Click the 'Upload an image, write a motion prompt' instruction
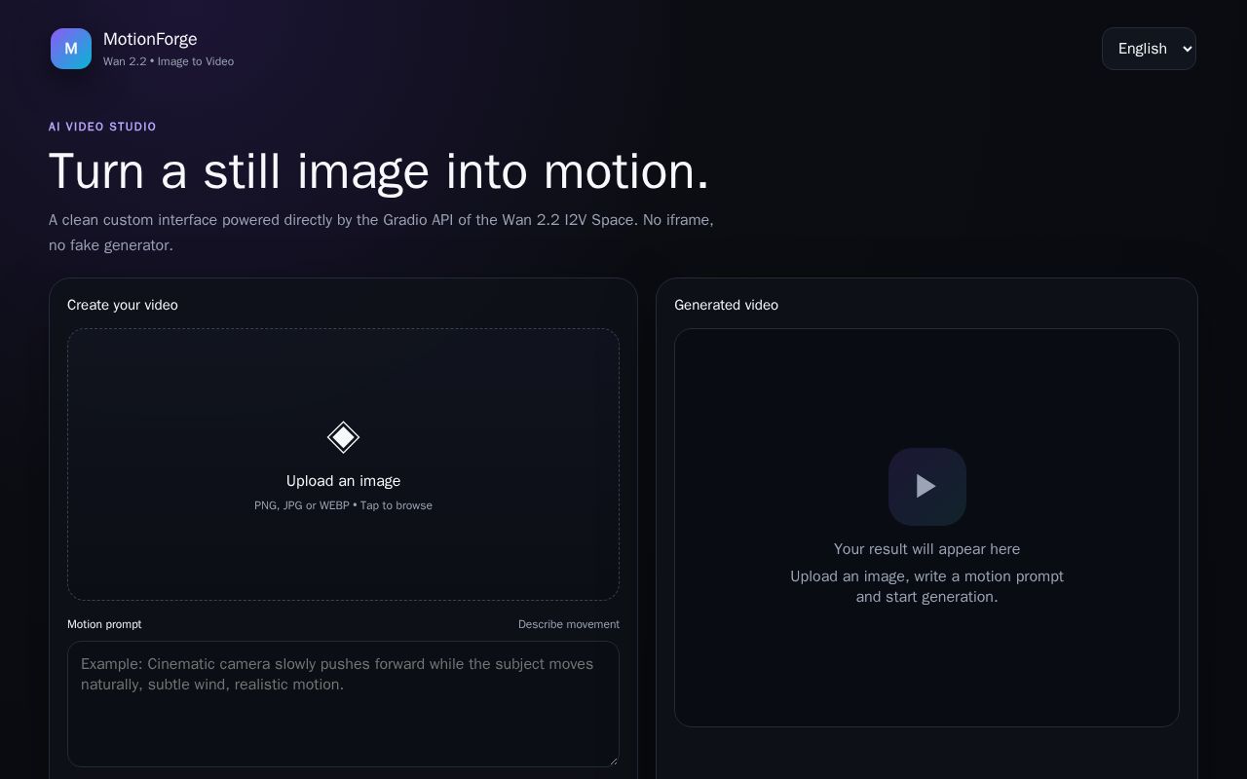The image size is (1247, 779). coord(926,576)
